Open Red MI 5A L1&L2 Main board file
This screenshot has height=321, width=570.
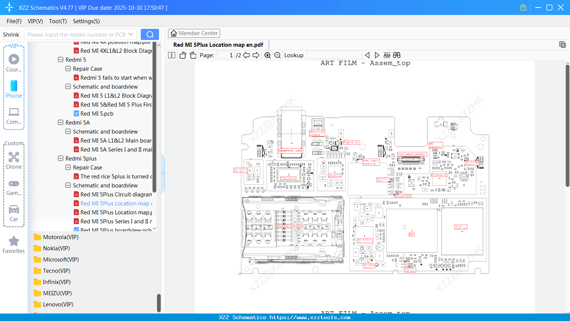click(x=113, y=141)
